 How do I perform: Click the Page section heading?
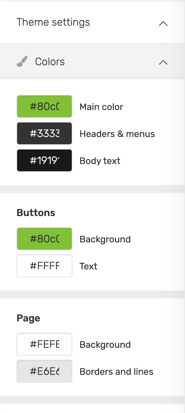(x=28, y=318)
